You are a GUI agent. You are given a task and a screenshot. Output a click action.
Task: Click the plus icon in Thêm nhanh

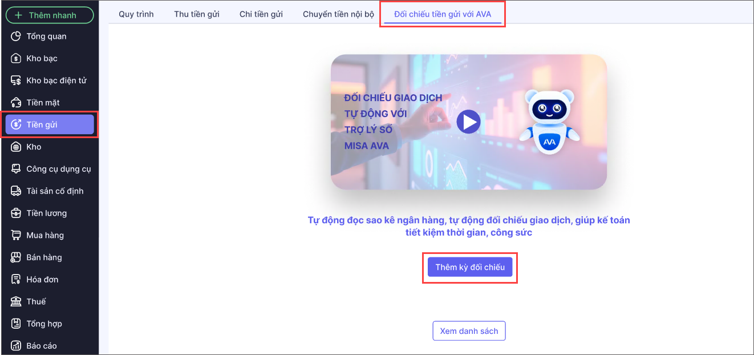(18, 15)
